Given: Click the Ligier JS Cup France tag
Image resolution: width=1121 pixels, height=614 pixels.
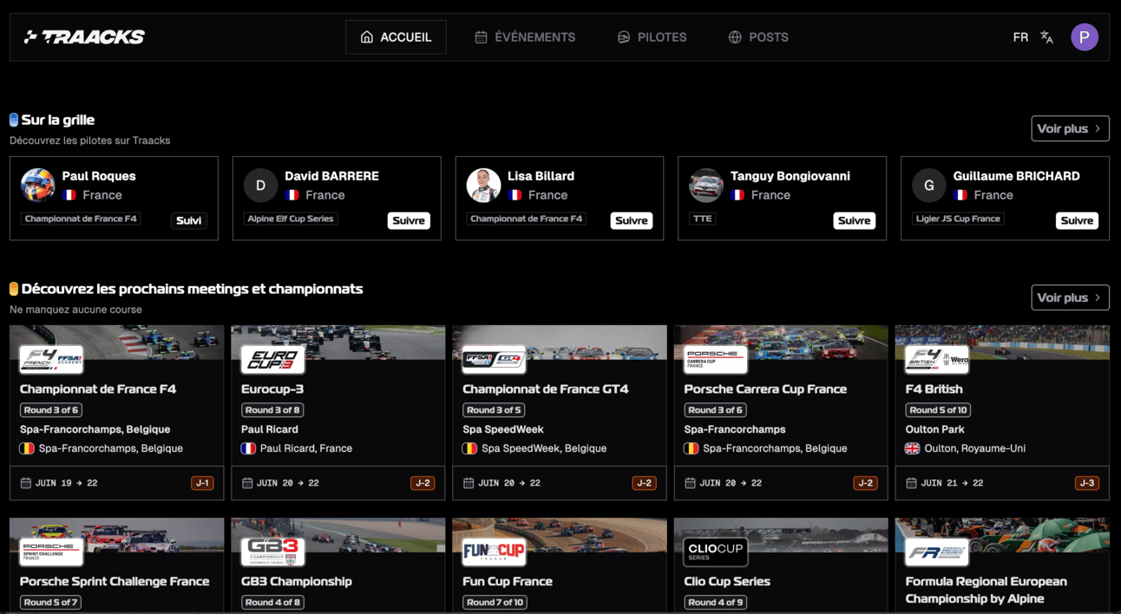Looking at the screenshot, I should [959, 219].
